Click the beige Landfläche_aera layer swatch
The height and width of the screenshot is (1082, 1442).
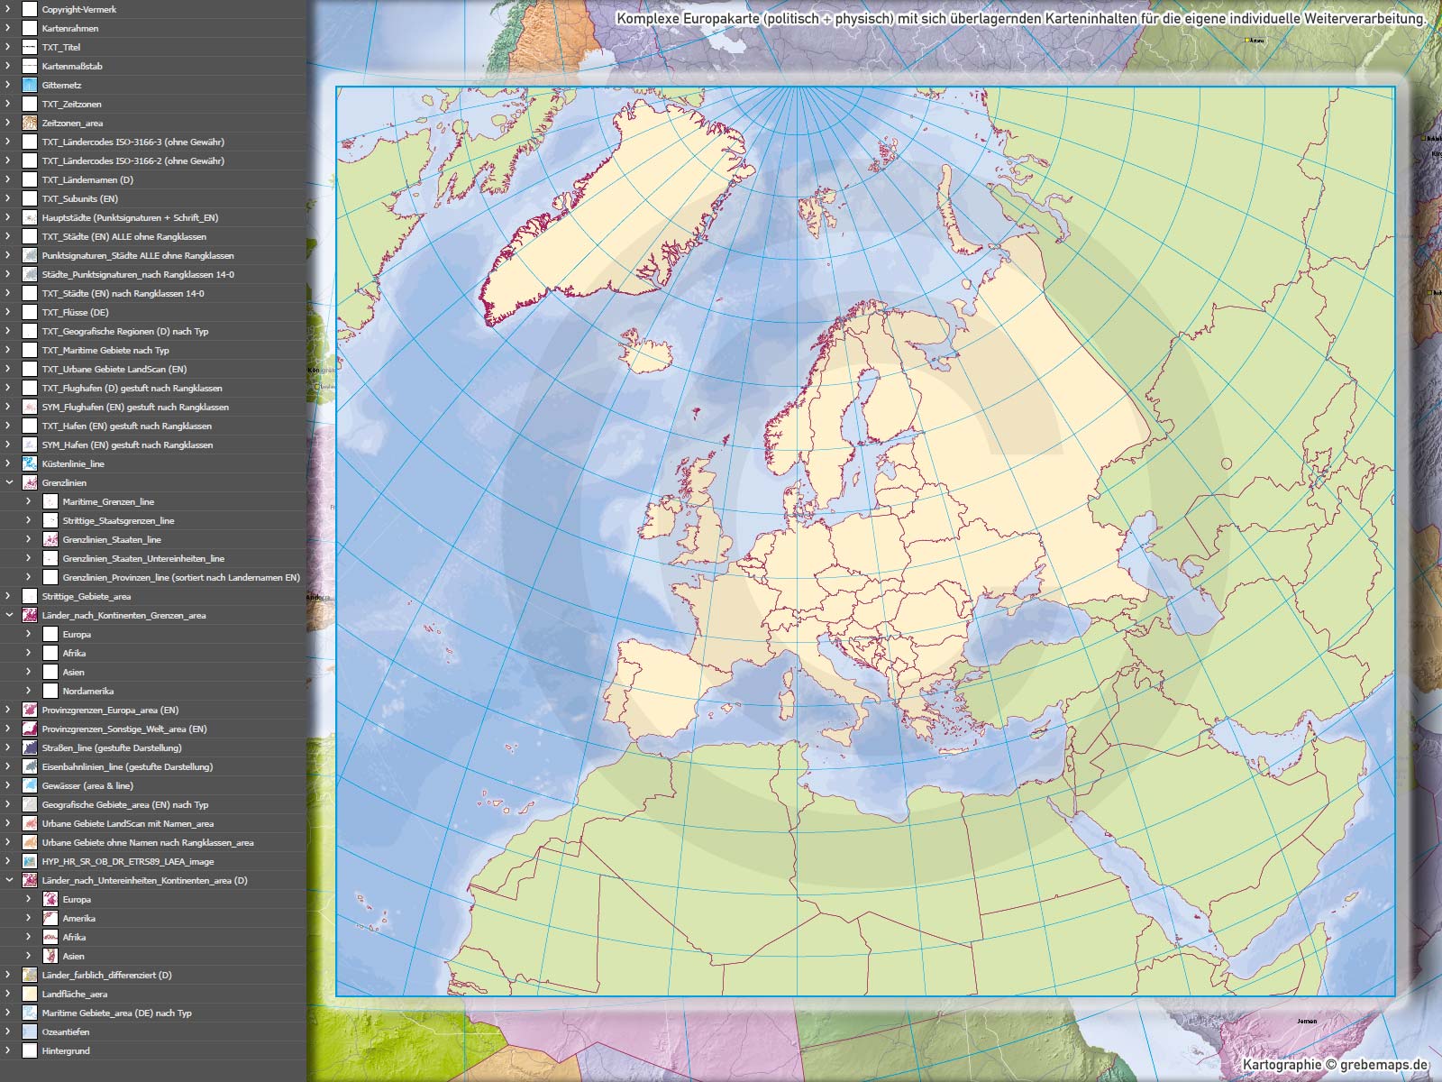pyautogui.click(x=30, y=994)
